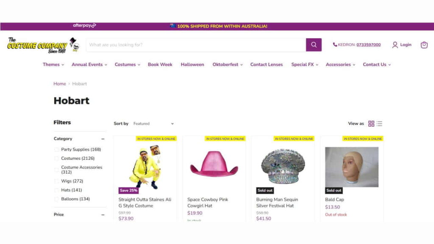Open the Bald Cap product title
The width and height of the screenshot is (434, 244).
tap(334, 200)
